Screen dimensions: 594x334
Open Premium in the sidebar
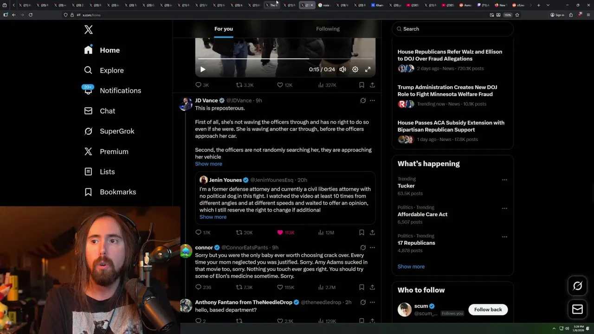tap(106, 152)
